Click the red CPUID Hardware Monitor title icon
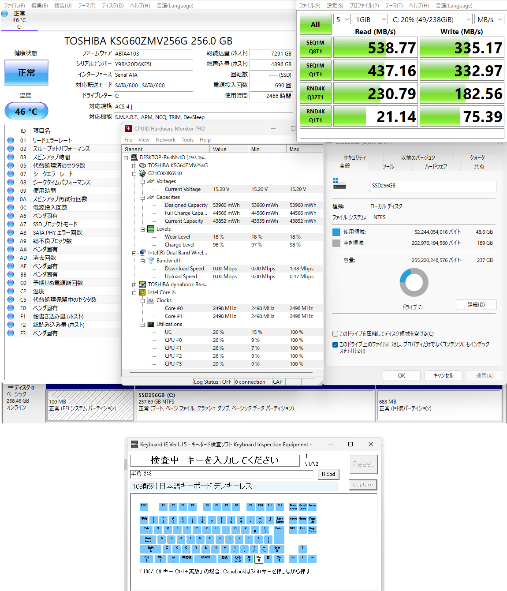The height and width of the screenshot is (591, 507). tap(128, 128)
